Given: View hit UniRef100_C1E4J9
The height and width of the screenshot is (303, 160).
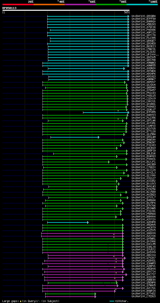Looking at the screenshot, I should 143,99.
